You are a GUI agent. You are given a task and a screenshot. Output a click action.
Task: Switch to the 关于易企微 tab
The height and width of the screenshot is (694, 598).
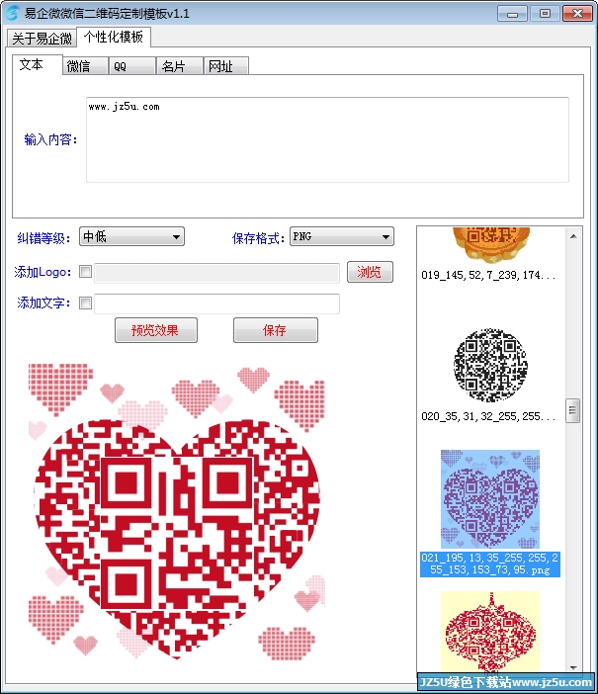coord(42,39)
